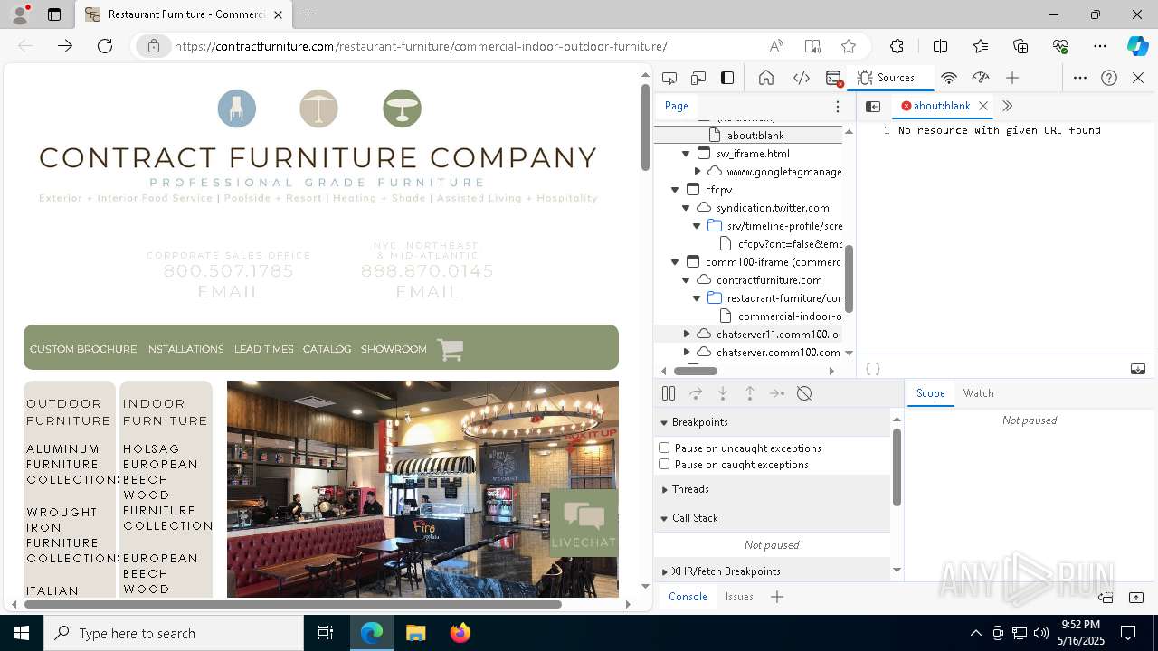Select the Page navigator tab

pyautogui.click(x=677, y=106)
